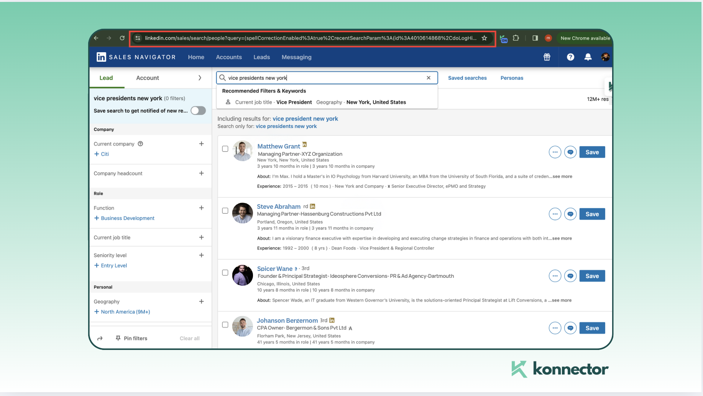This screenshot has width=703, height=396.
Task: Expand the Seniority level filter
Action: pyautogui.click(x=201, y=255)
